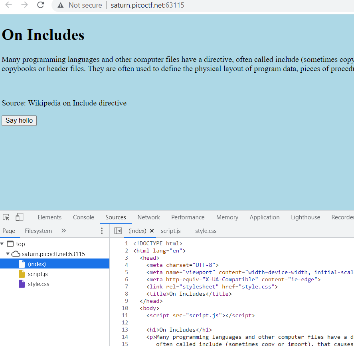The width and height of the screenshot is (354, 346).
Task: Click the yellow script.js file icon
Action: coord(22,274)
